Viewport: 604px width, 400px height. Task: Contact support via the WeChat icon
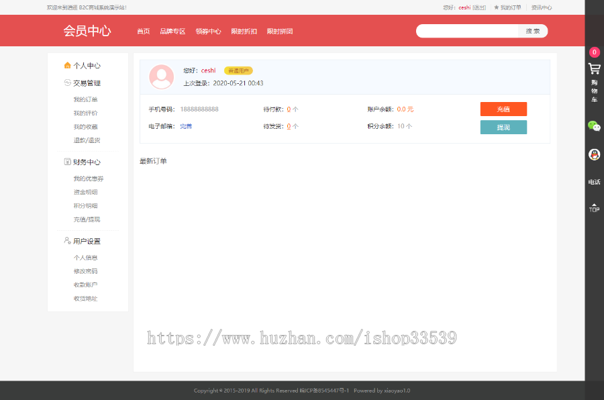tap(593, 126)
